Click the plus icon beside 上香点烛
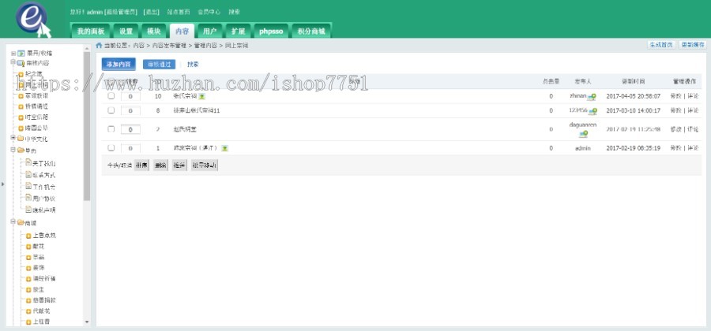The image size is (711, 331). point(28,236)
